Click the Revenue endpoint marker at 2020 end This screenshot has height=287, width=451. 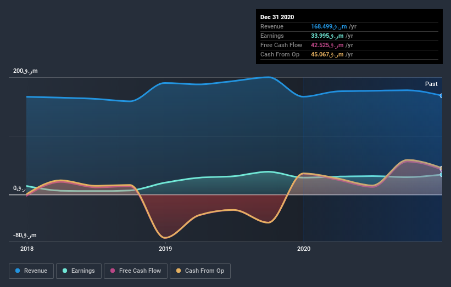[442, 96]
